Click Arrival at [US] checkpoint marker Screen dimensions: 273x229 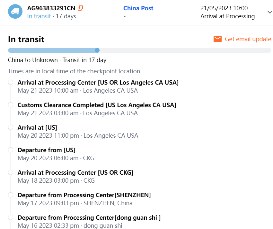[11, 127]
